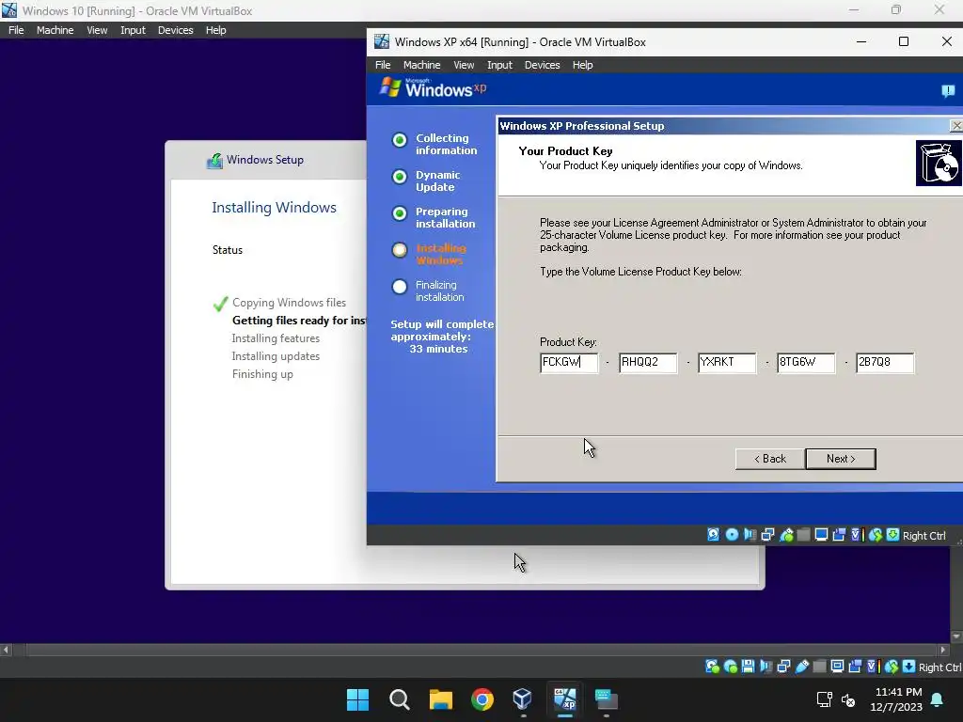Click fifth product key field 2B7Q8

click(x=885, y=362)
